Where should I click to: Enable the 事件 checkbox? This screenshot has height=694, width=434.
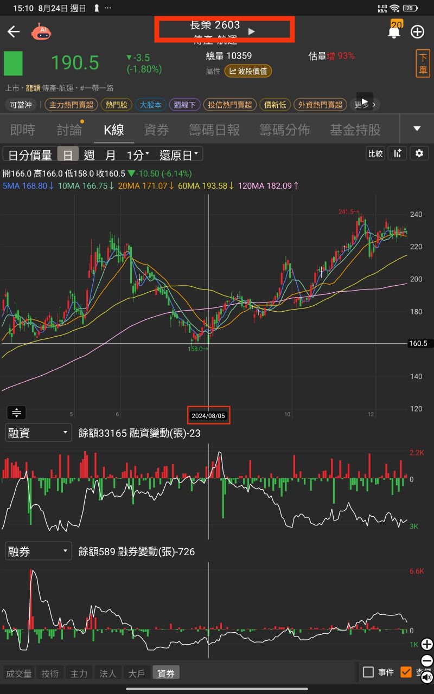[368, 672]
